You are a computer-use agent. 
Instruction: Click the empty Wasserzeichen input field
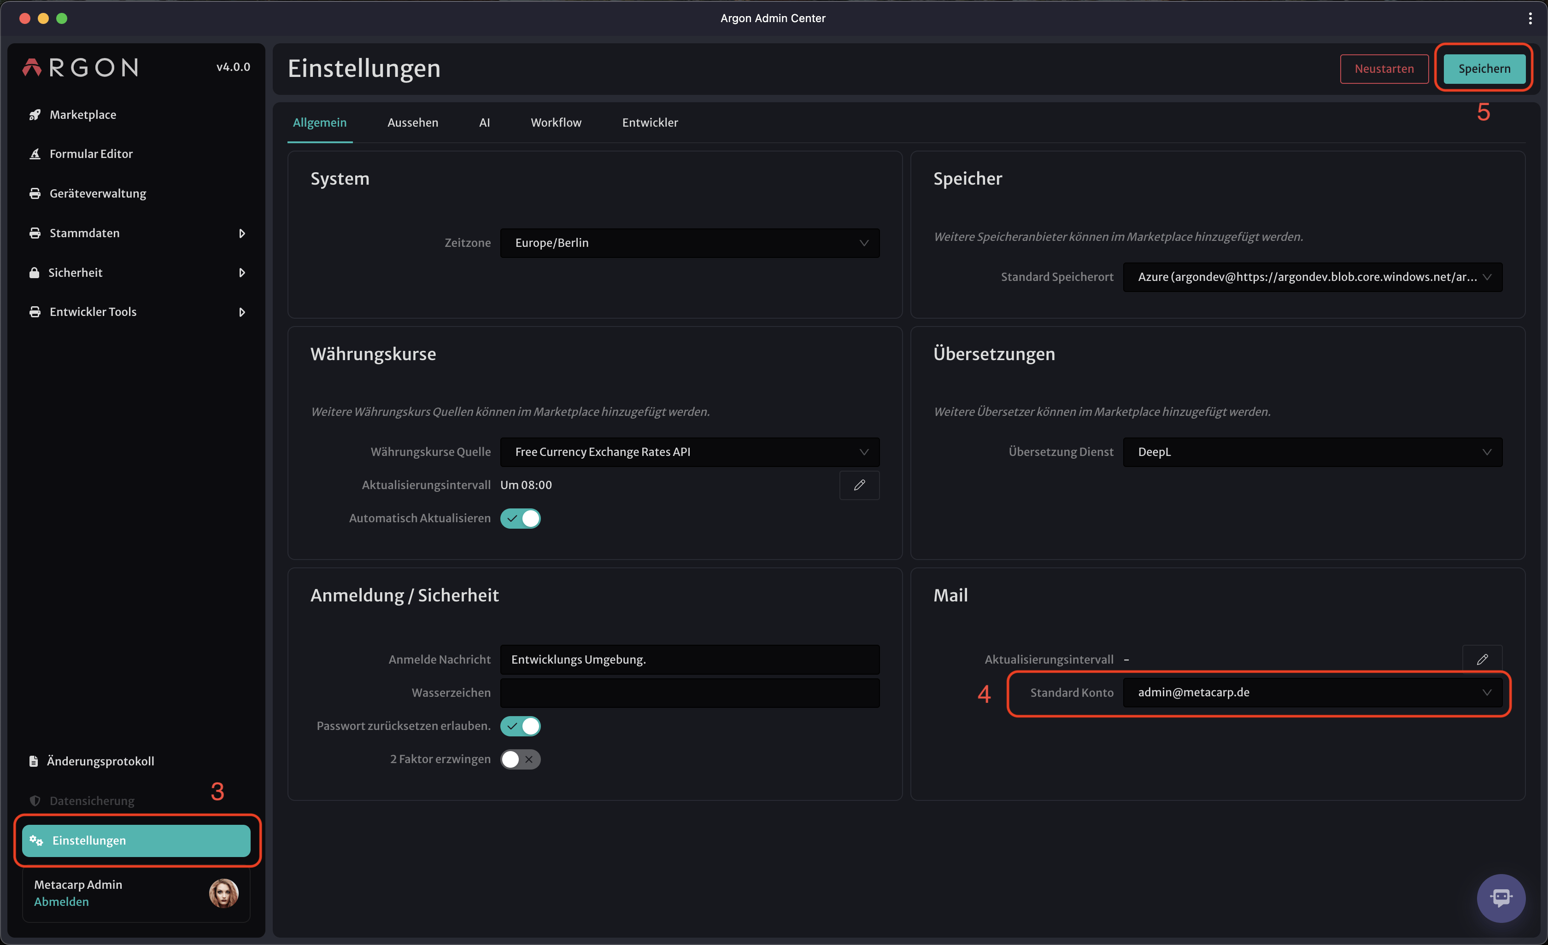[690, 693]
